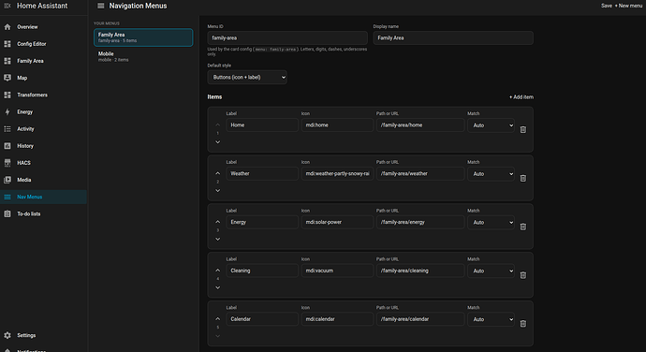
Task: Select the Mobile menu in Your Menus
Action: point(143,56)
